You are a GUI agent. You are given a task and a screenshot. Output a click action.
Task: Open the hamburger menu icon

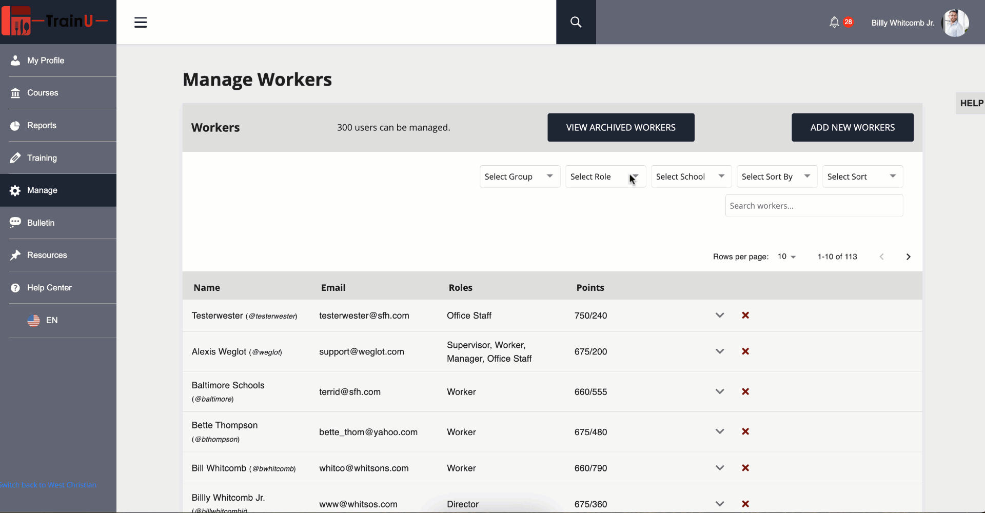[x=141, y=22]
